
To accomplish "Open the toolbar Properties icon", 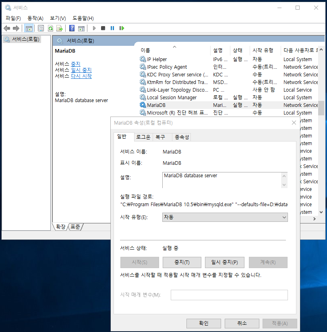I will (41, 28).
